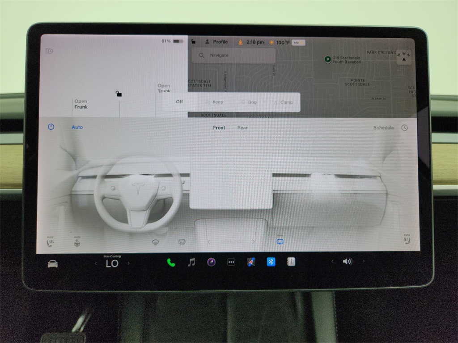
Task: Tap Old Scottsdale Youth Baseball map pin
Action: [x=327, y=59]
